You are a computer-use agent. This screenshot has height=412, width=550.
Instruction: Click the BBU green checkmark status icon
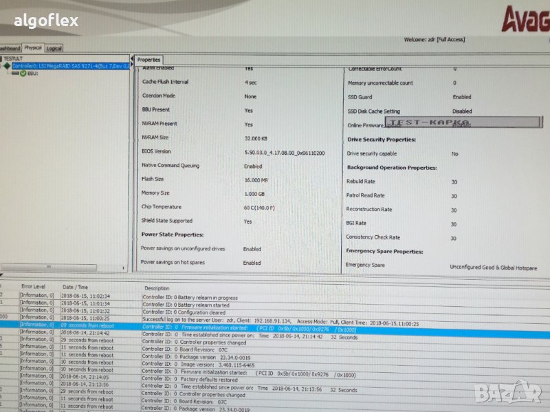[23, 72]
